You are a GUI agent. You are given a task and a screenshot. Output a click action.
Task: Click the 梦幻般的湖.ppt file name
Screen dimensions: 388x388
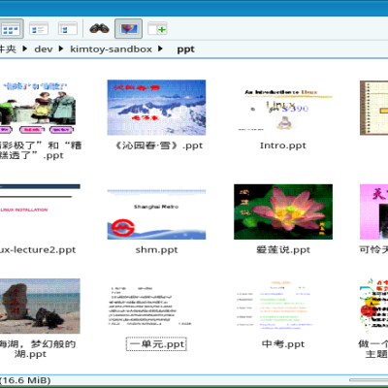[x=38, y=349]
